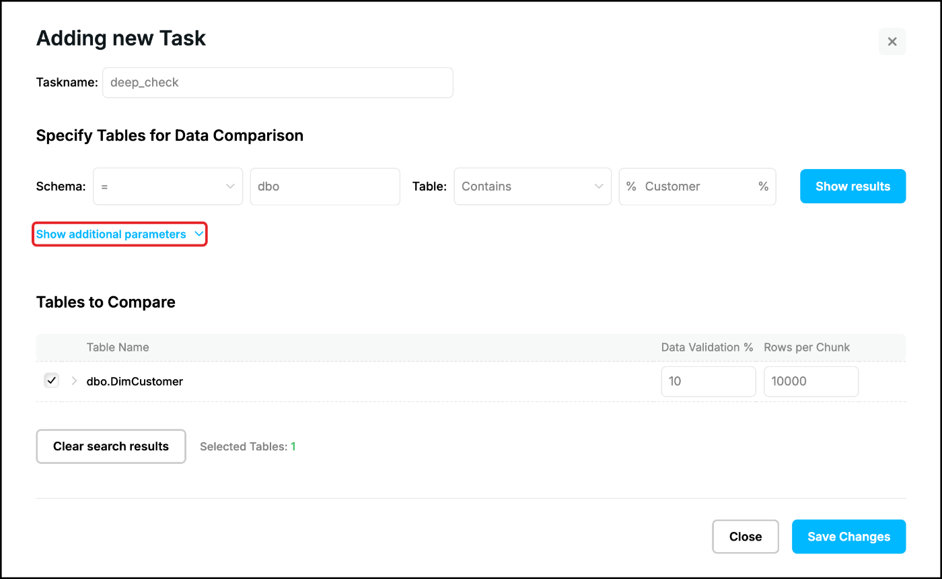The height and width of the screenshot is (579, 942).
Task: Click the Tables to Compare heading
Action: click(x=106, y=302)
